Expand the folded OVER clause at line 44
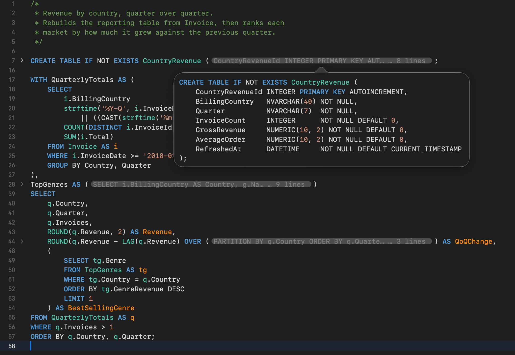The width and height of the screenshot is (515, 355). (22, 241)
